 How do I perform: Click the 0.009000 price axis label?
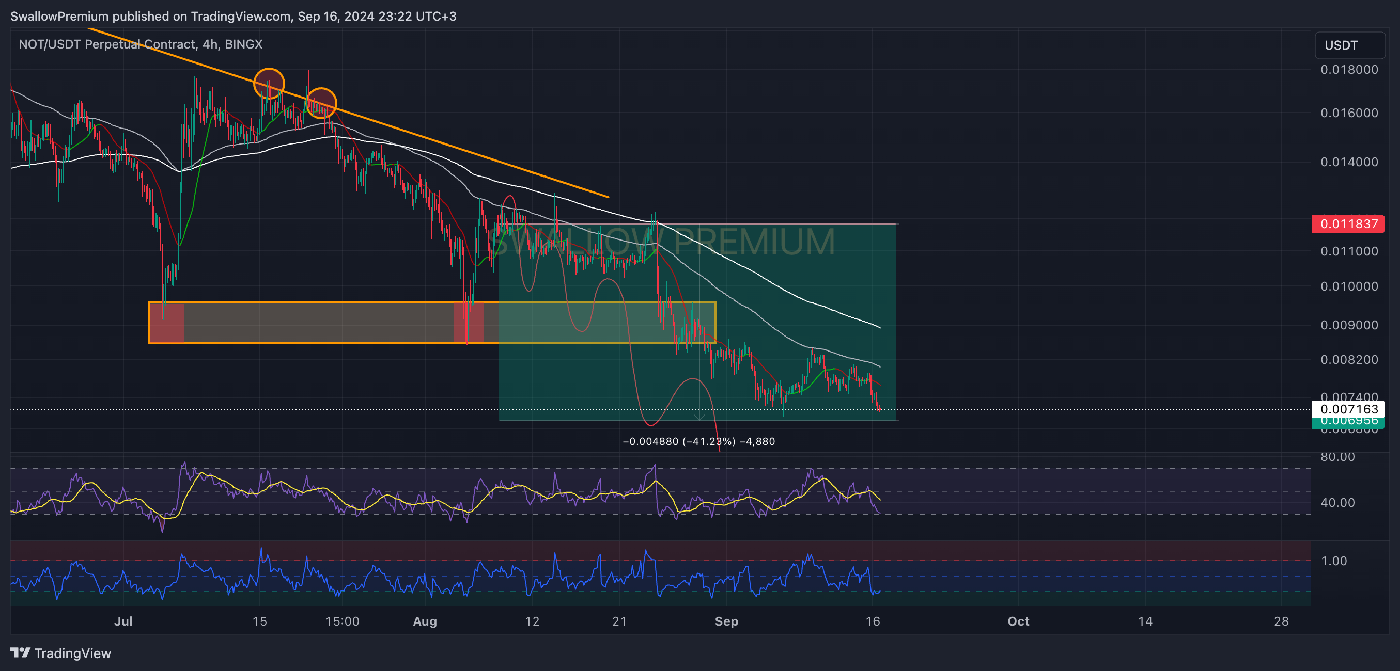click(x=1349, y=325)
